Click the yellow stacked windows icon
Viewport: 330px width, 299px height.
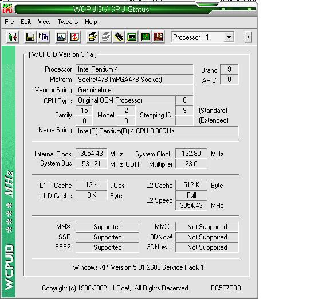(93, 37)
